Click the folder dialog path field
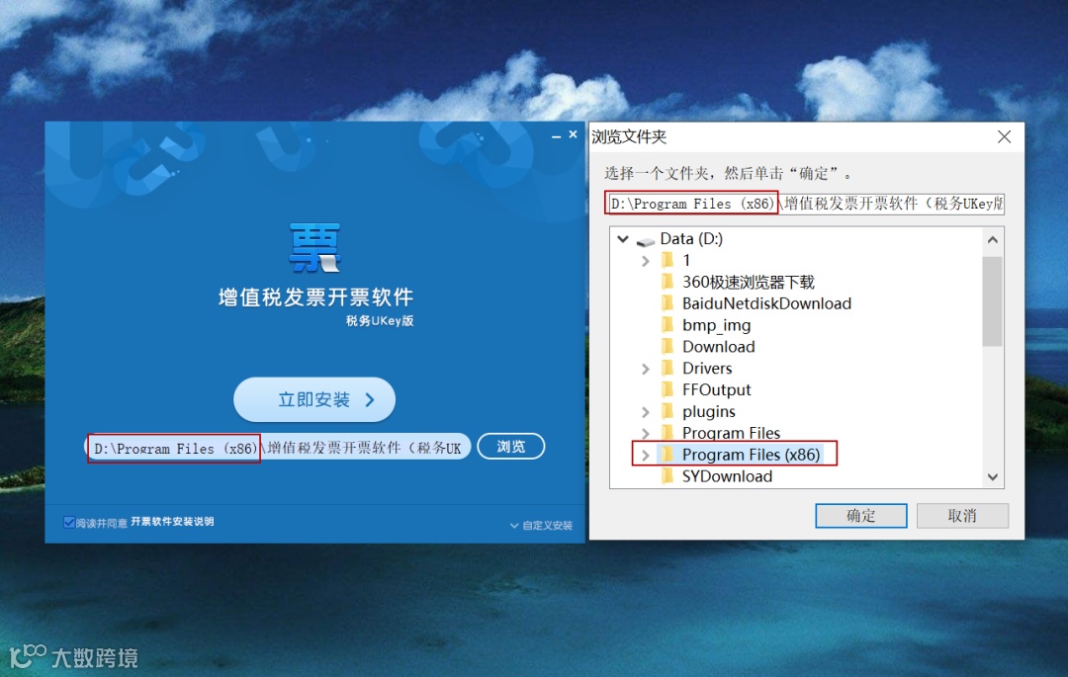 click(x=804, y=204)
